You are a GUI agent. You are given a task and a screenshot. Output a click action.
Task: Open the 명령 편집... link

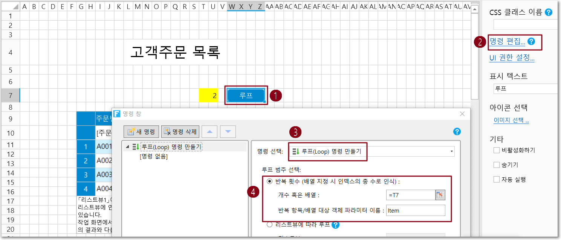click(507, 42)
